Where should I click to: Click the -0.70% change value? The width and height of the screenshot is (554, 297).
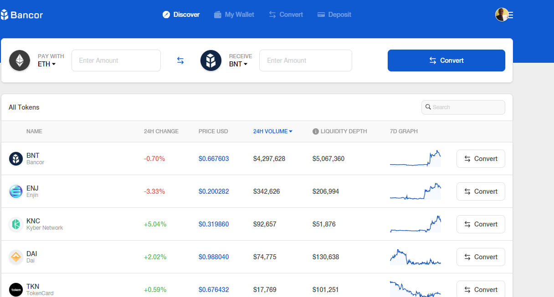(154, 159)
